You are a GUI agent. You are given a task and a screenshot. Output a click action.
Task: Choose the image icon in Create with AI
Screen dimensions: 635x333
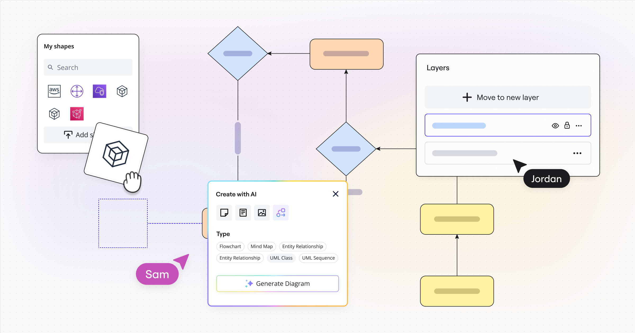click(262, 213)
